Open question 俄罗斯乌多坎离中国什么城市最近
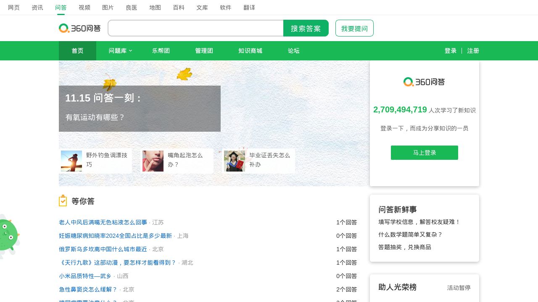The width and height of the screenshot is (538, 302). pyautogui.click(x=103, y=249)
